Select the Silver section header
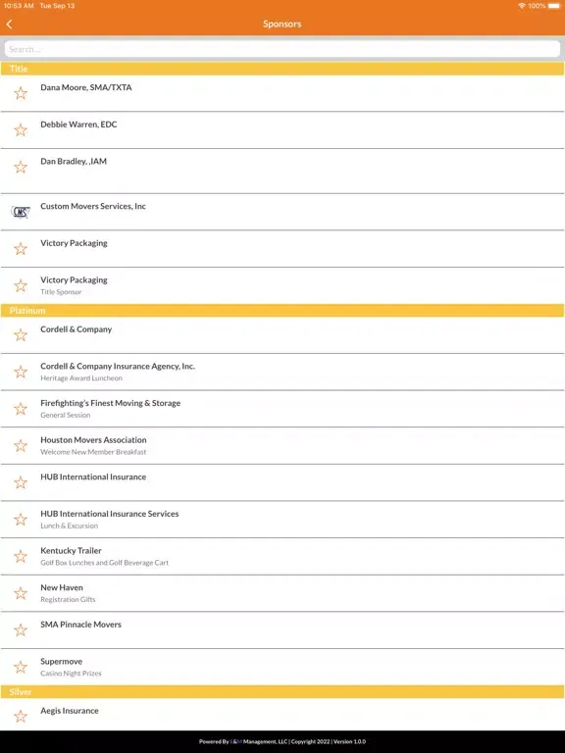Screen dimensions: 565x753 (x=282, y=692)
